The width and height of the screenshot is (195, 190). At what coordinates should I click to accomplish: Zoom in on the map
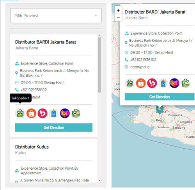(118, 11)
